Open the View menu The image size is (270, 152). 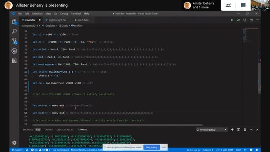tap(48, 14)
